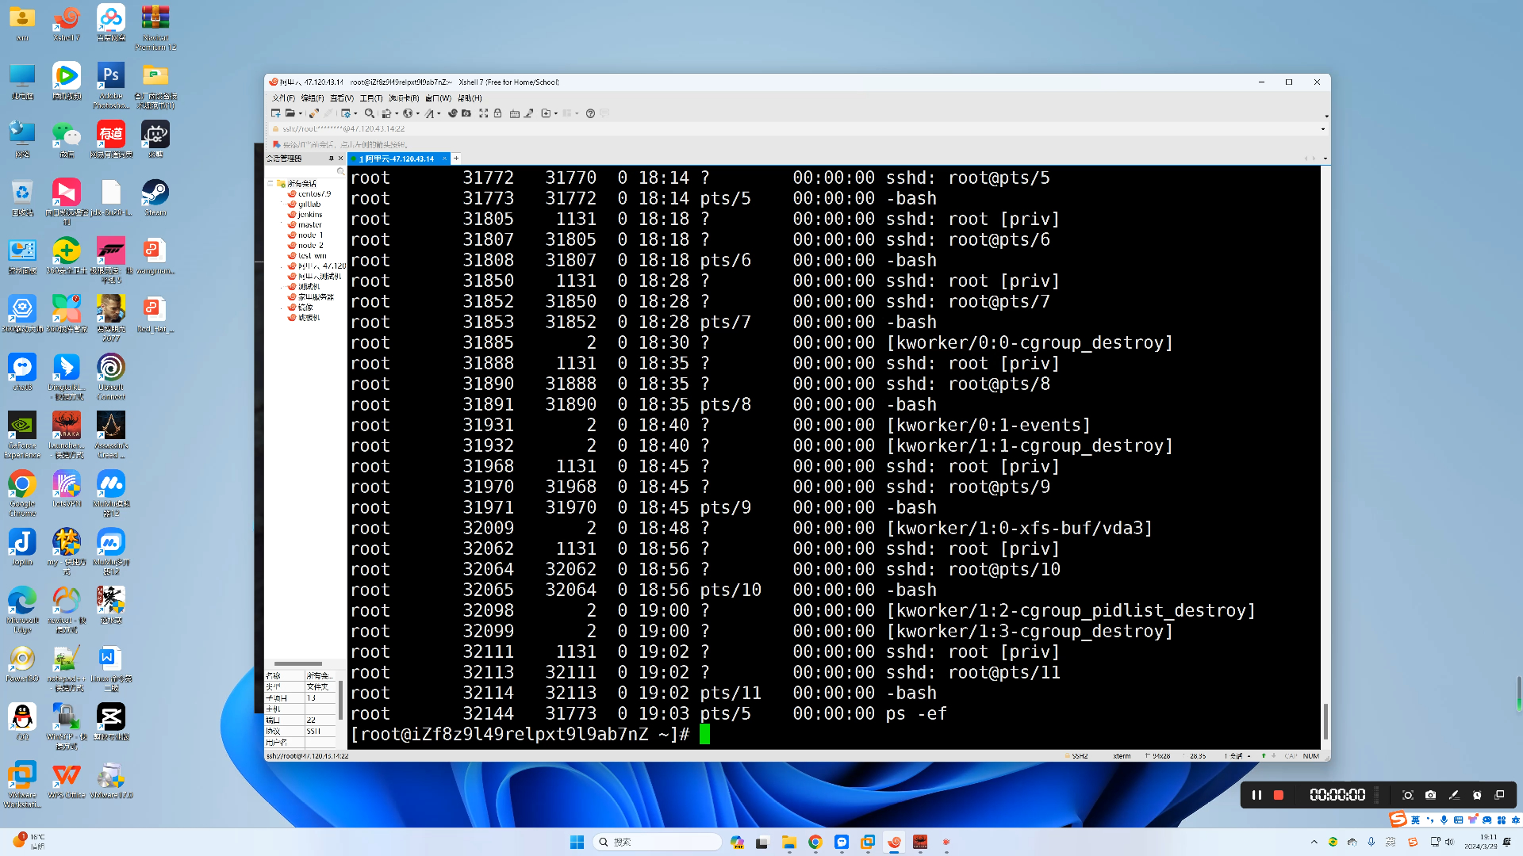
Task: Click the Open session folder icon
Action: pos(290,113)
